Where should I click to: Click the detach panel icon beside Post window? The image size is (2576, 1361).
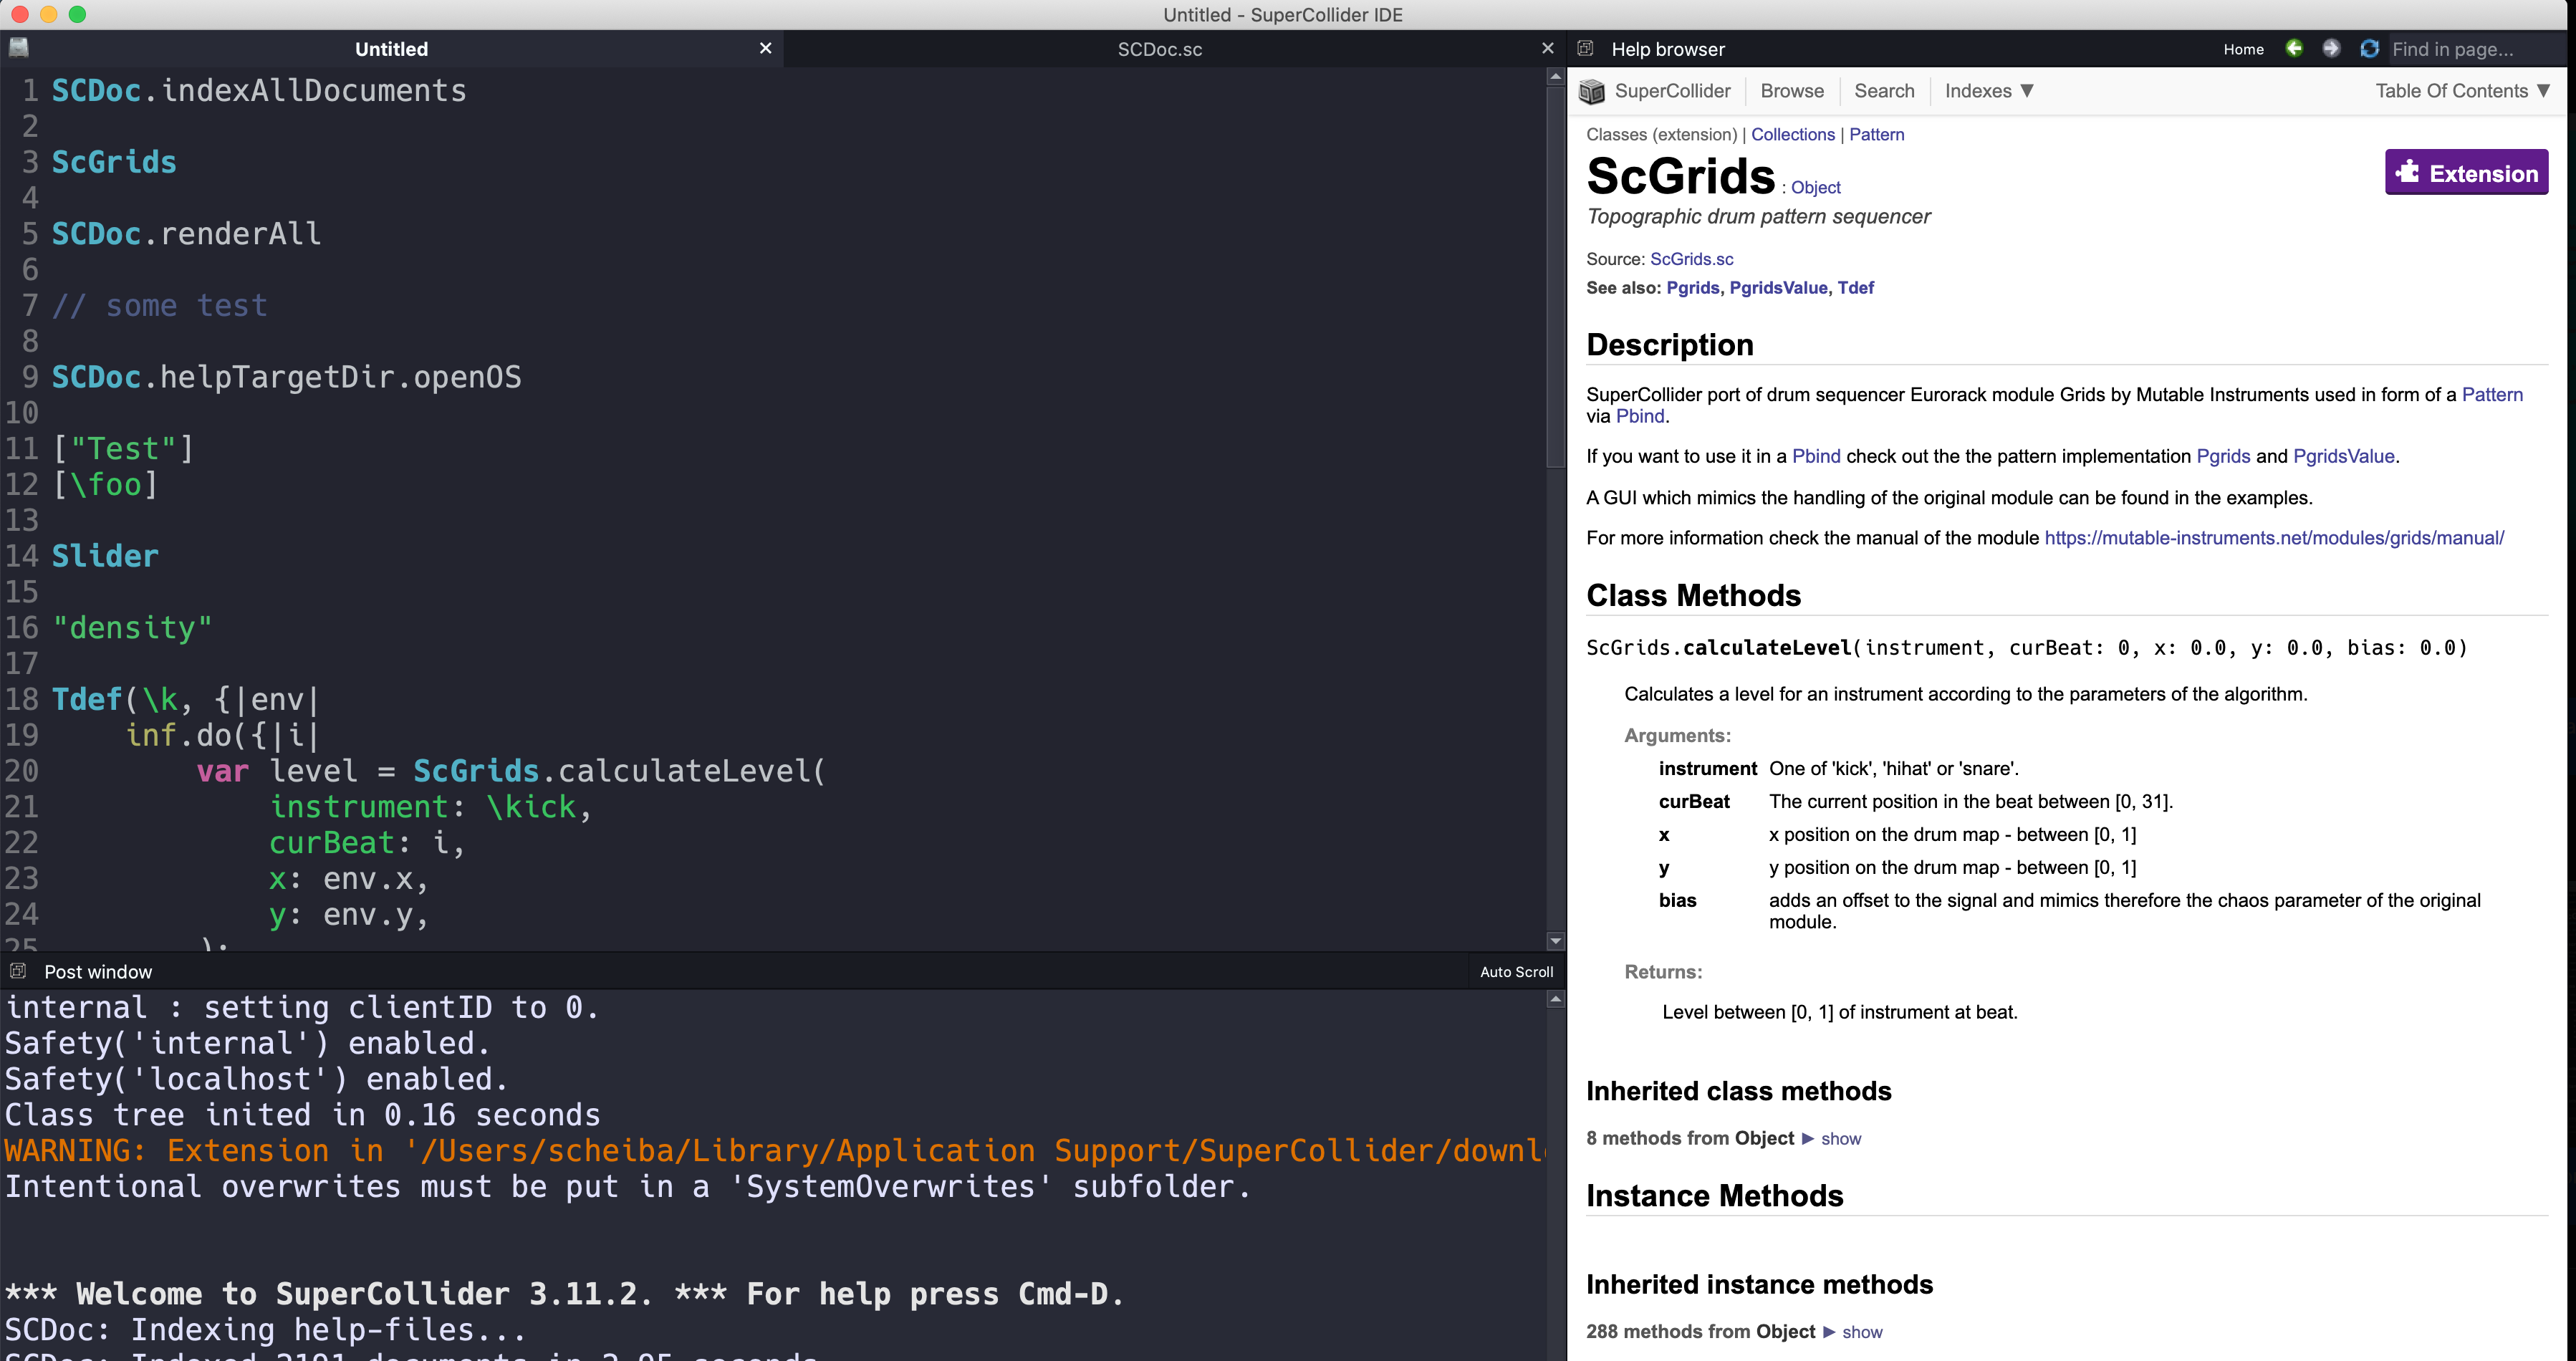tap(19, 971)
